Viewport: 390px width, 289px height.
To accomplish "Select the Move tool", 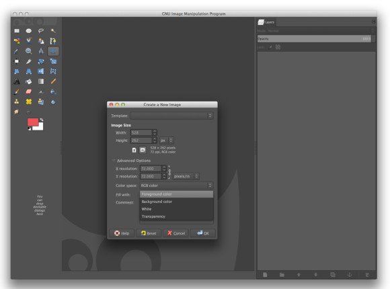I will (x=53, y=51).
